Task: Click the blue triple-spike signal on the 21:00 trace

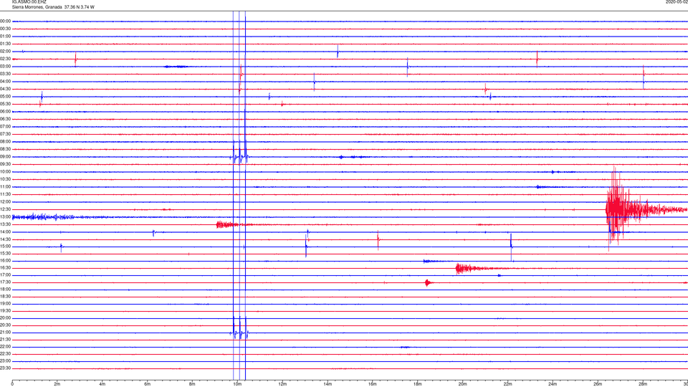Action: click(x=239, y=329)
